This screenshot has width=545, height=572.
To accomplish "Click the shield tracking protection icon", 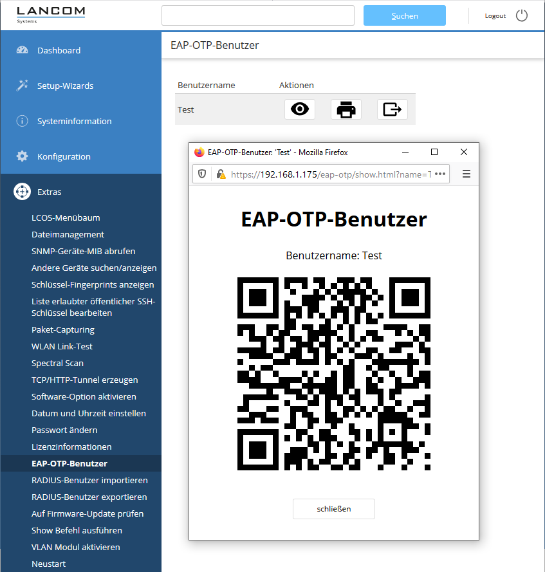I will point(202,174).
